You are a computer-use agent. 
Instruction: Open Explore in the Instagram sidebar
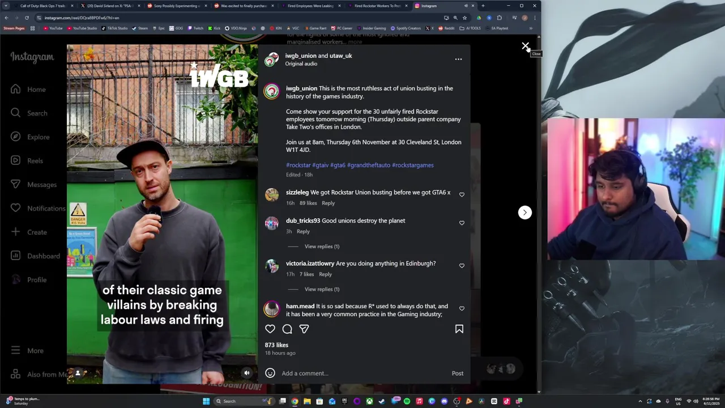pyautogui.click(x=30, y=137)
